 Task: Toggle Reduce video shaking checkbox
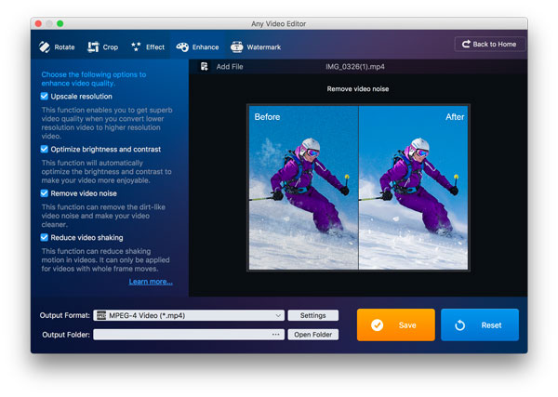pos(45,237)
